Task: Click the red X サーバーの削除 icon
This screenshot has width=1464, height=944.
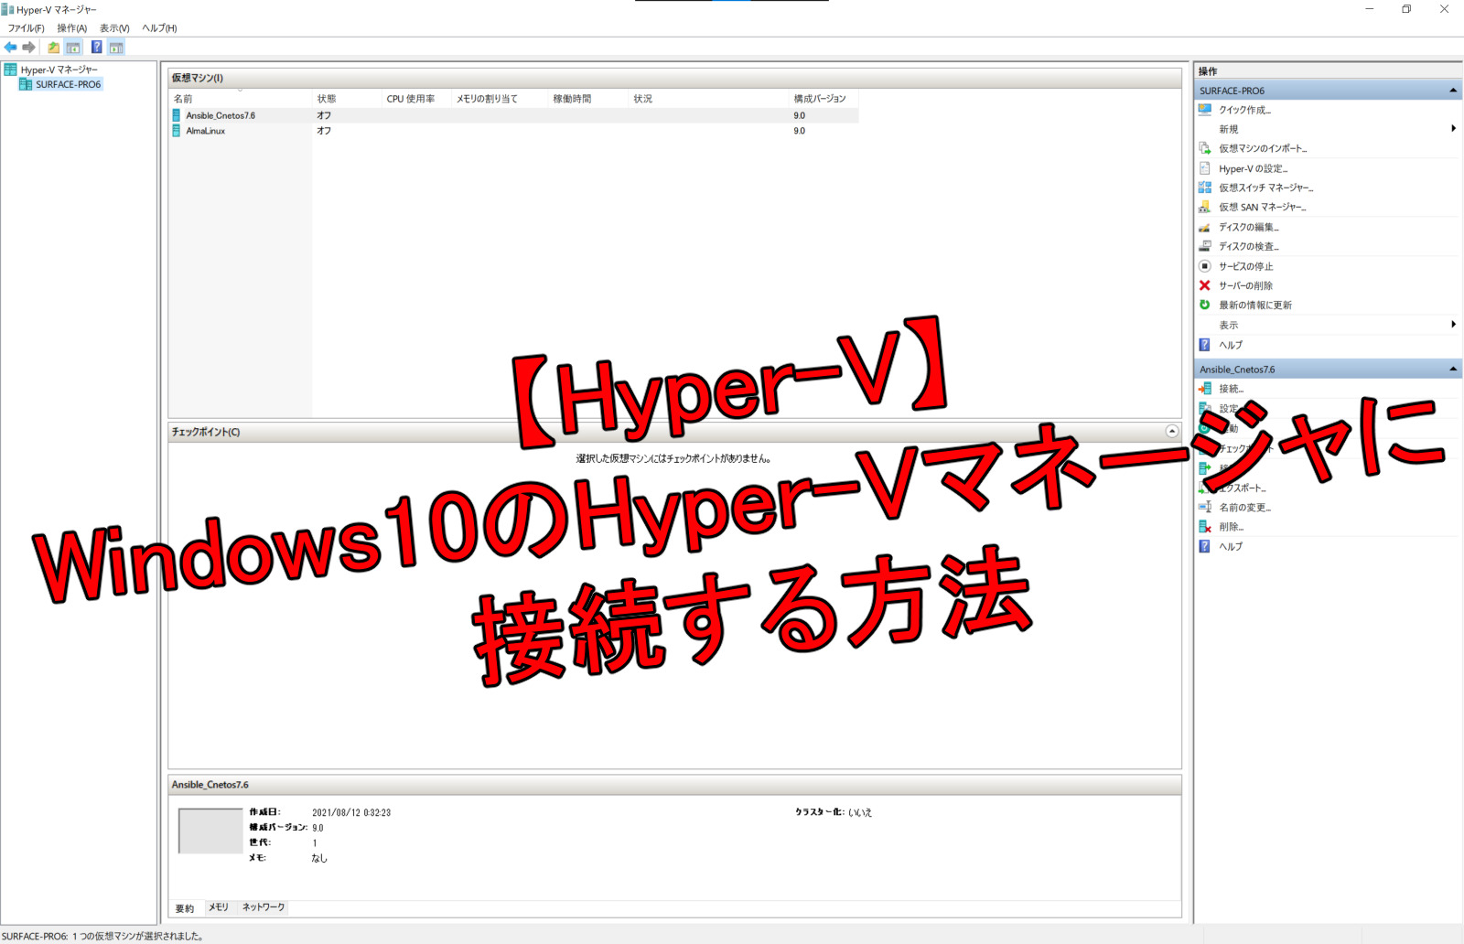Action: coord(1205,285)
